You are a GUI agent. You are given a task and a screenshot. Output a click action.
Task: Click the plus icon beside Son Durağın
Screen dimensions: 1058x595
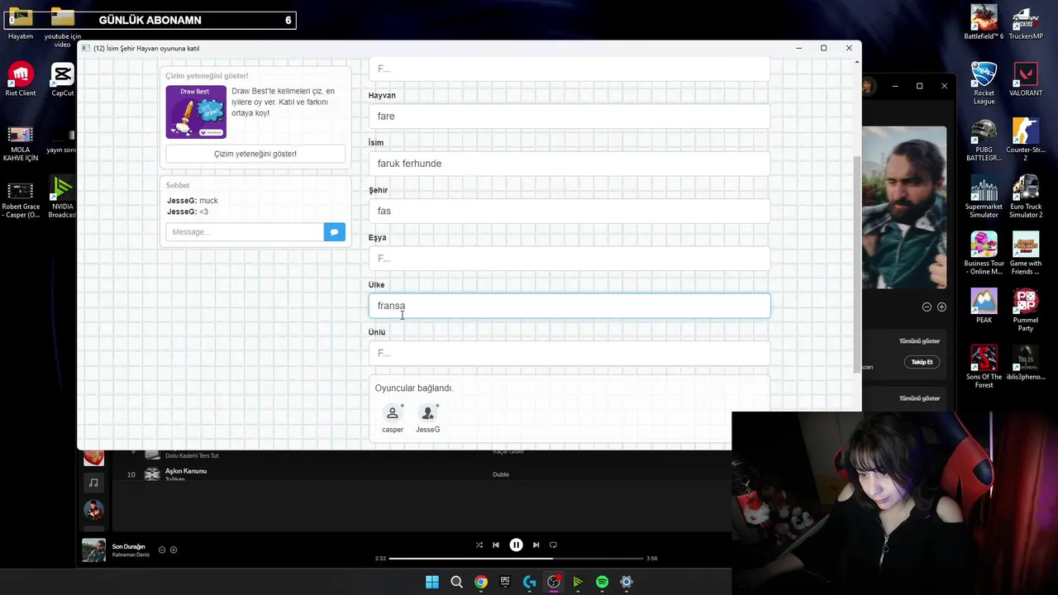coord(174,550)
